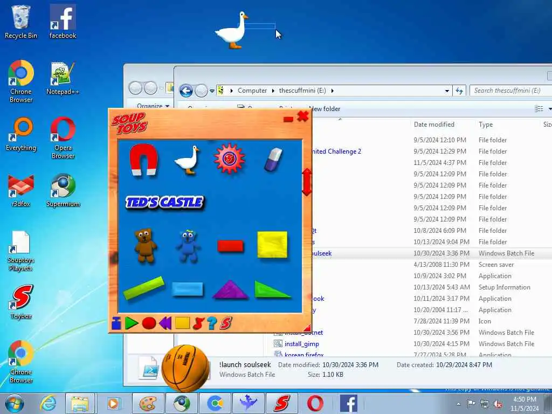Pick the blue teddy bear toy
This screenshot has height=414, width=552.
click(188, 246)
